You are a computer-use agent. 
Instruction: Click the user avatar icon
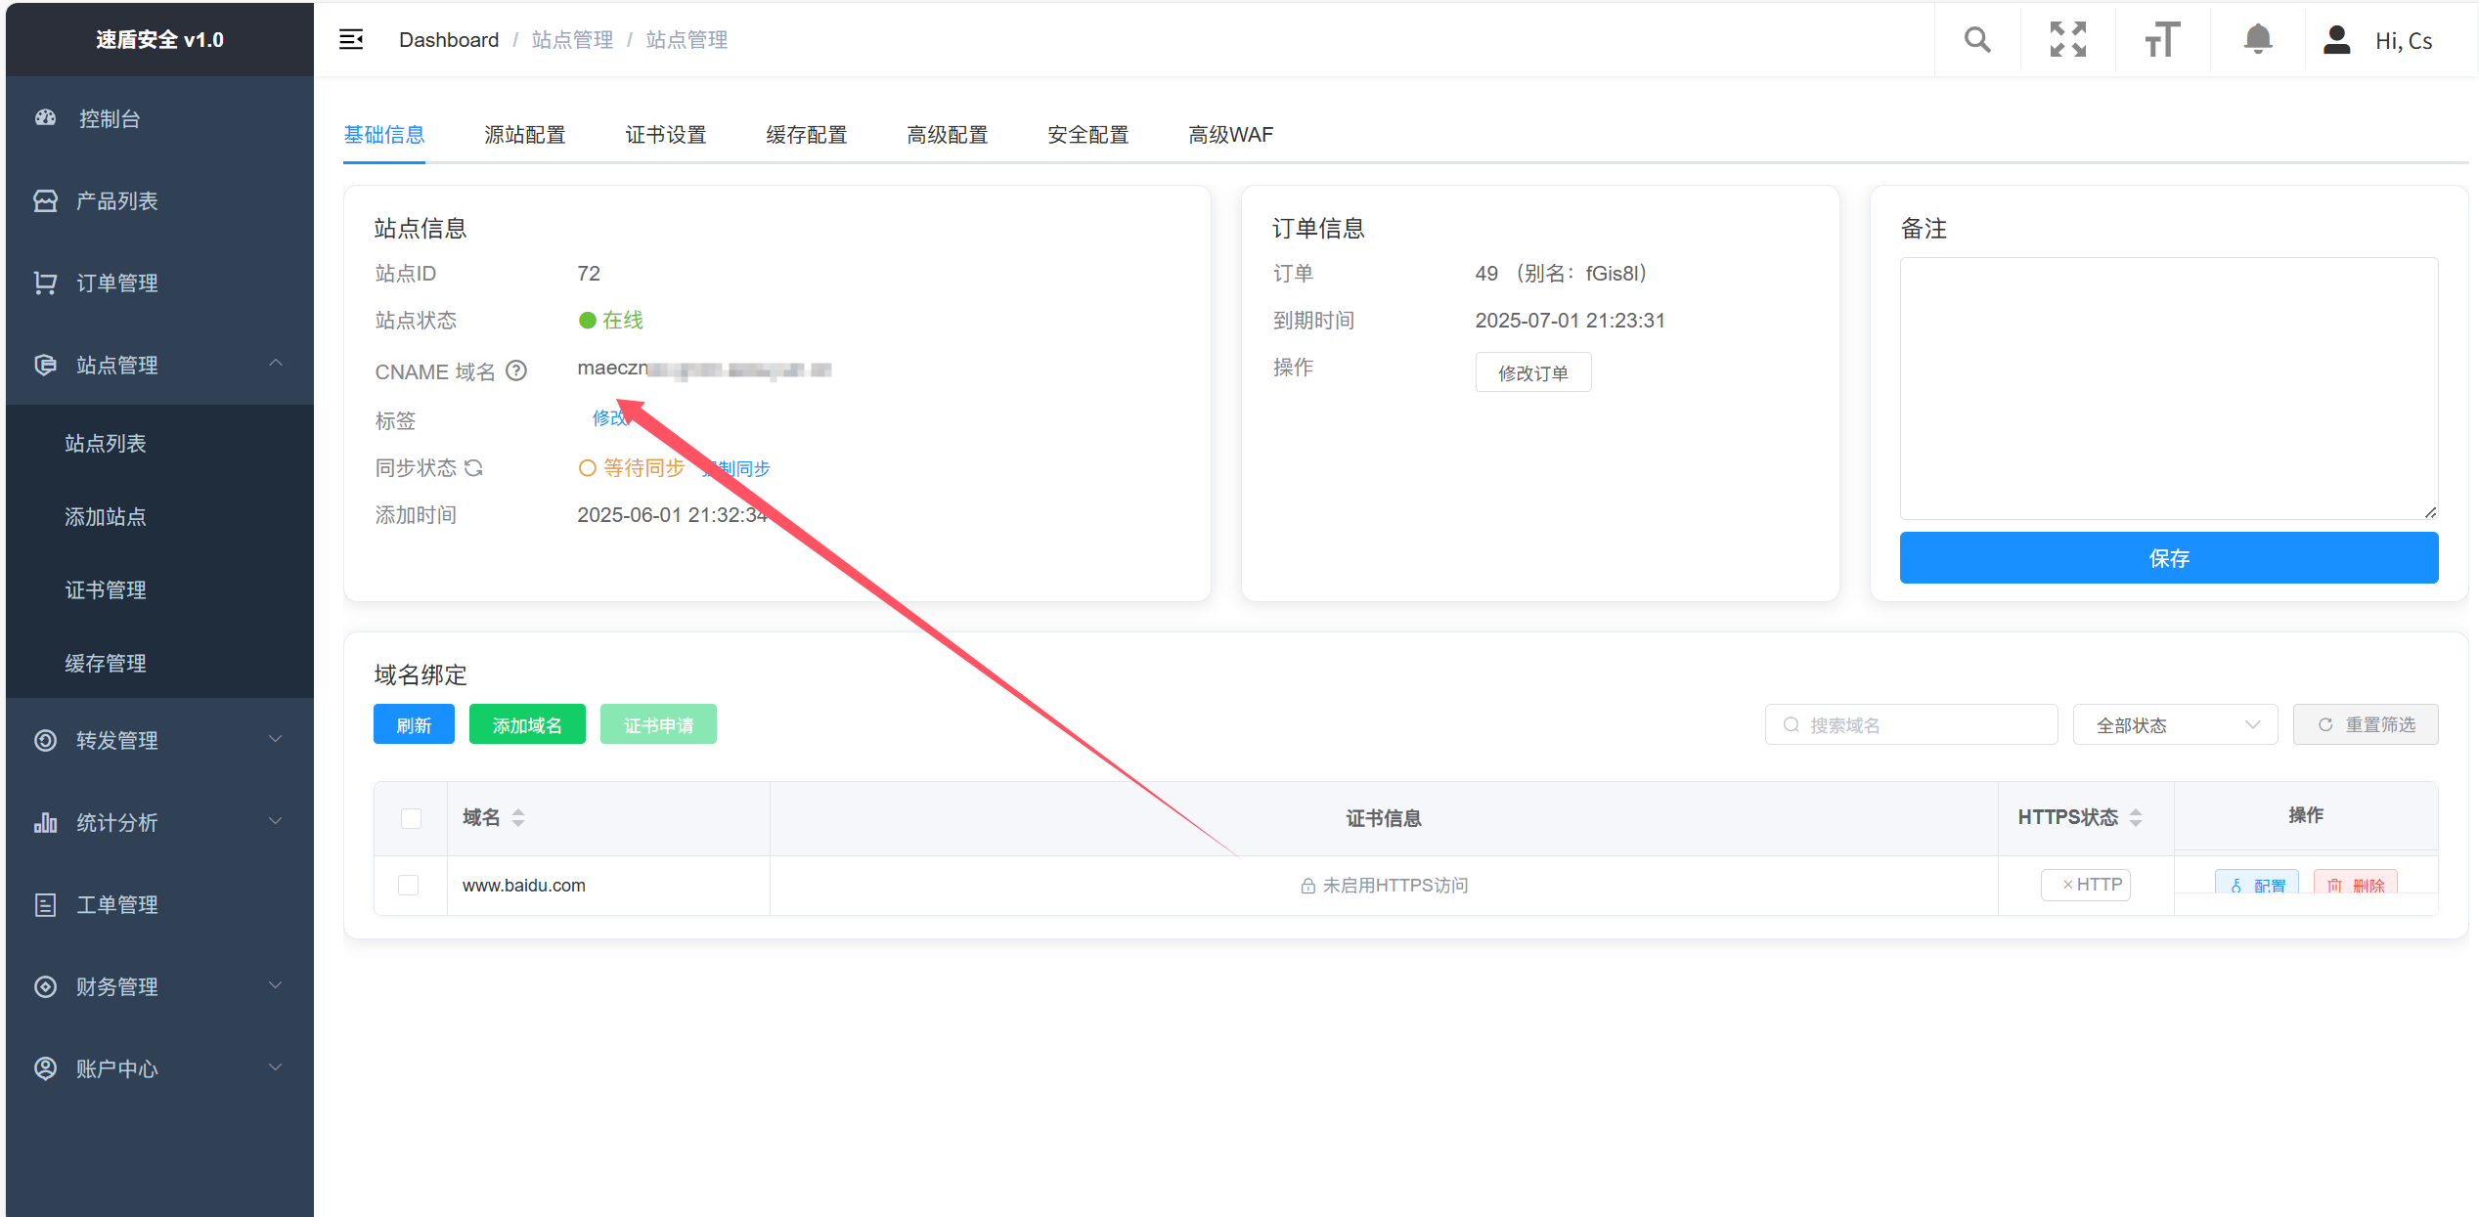(2336, 40)
